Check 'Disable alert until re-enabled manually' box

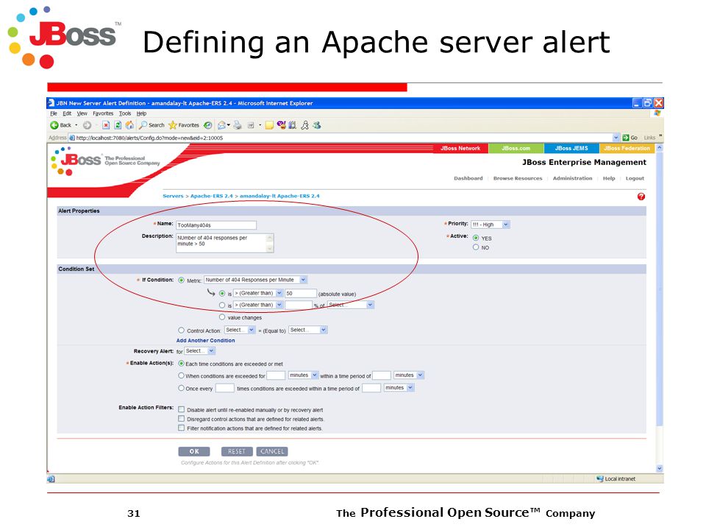(x=182, y=410)
